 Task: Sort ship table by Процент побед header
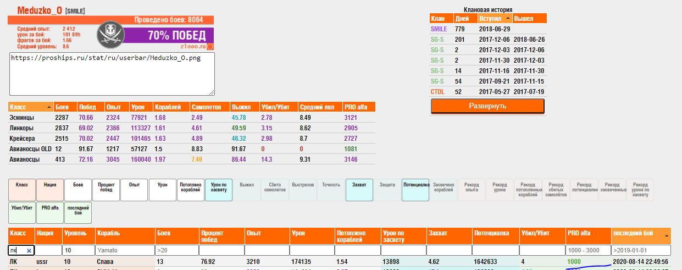point(221,236)
